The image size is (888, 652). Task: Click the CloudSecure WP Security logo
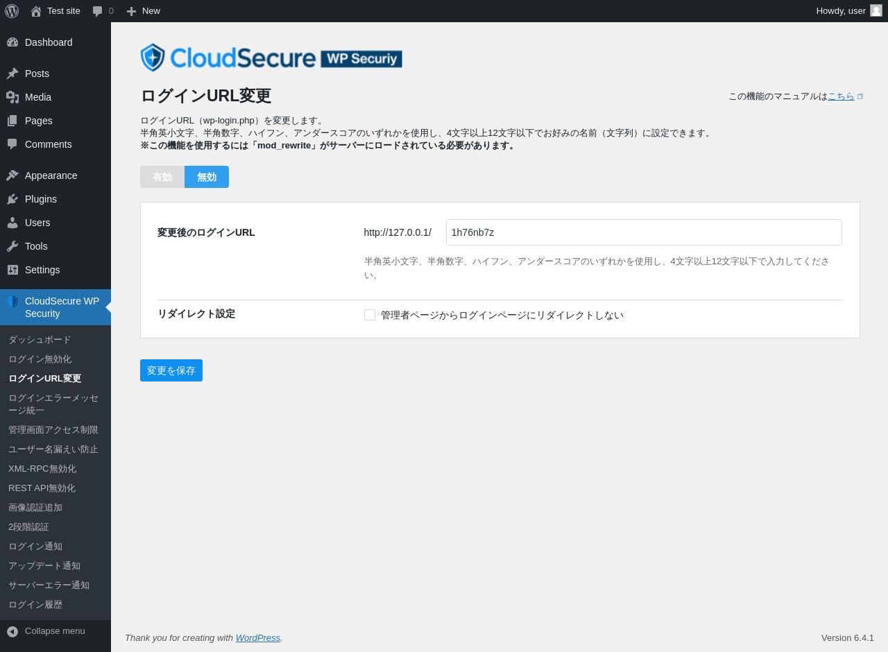(271, 58)
